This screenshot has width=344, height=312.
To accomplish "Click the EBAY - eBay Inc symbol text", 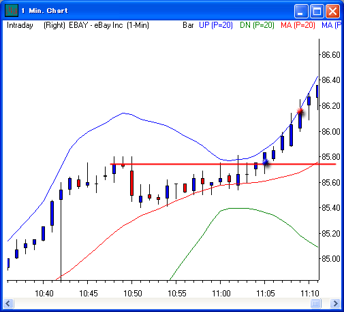I will tap(96, 25).
